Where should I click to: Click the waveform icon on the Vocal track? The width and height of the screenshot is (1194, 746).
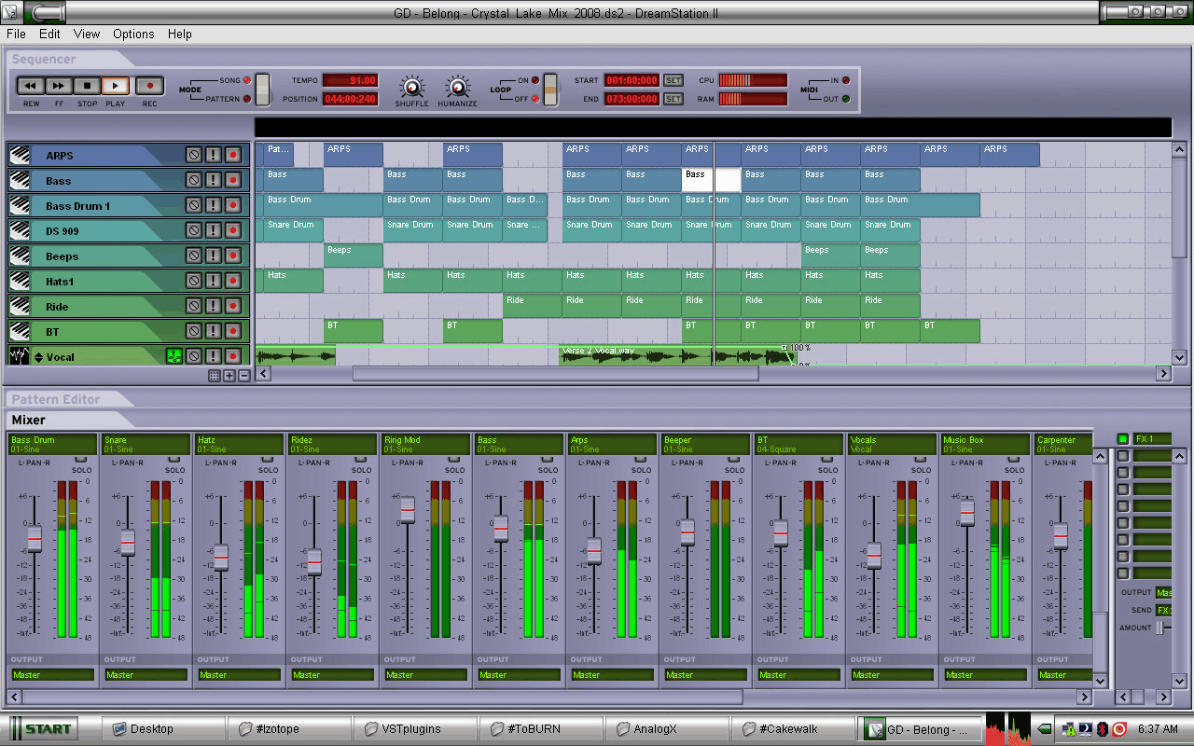click(x=20, y=356)
